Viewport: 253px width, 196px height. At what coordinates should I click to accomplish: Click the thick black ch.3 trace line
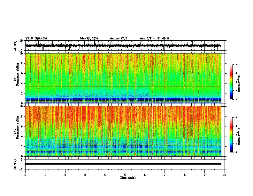[x=123, y=164]
